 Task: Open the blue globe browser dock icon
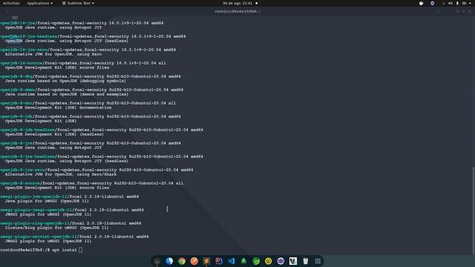[169, 261]
